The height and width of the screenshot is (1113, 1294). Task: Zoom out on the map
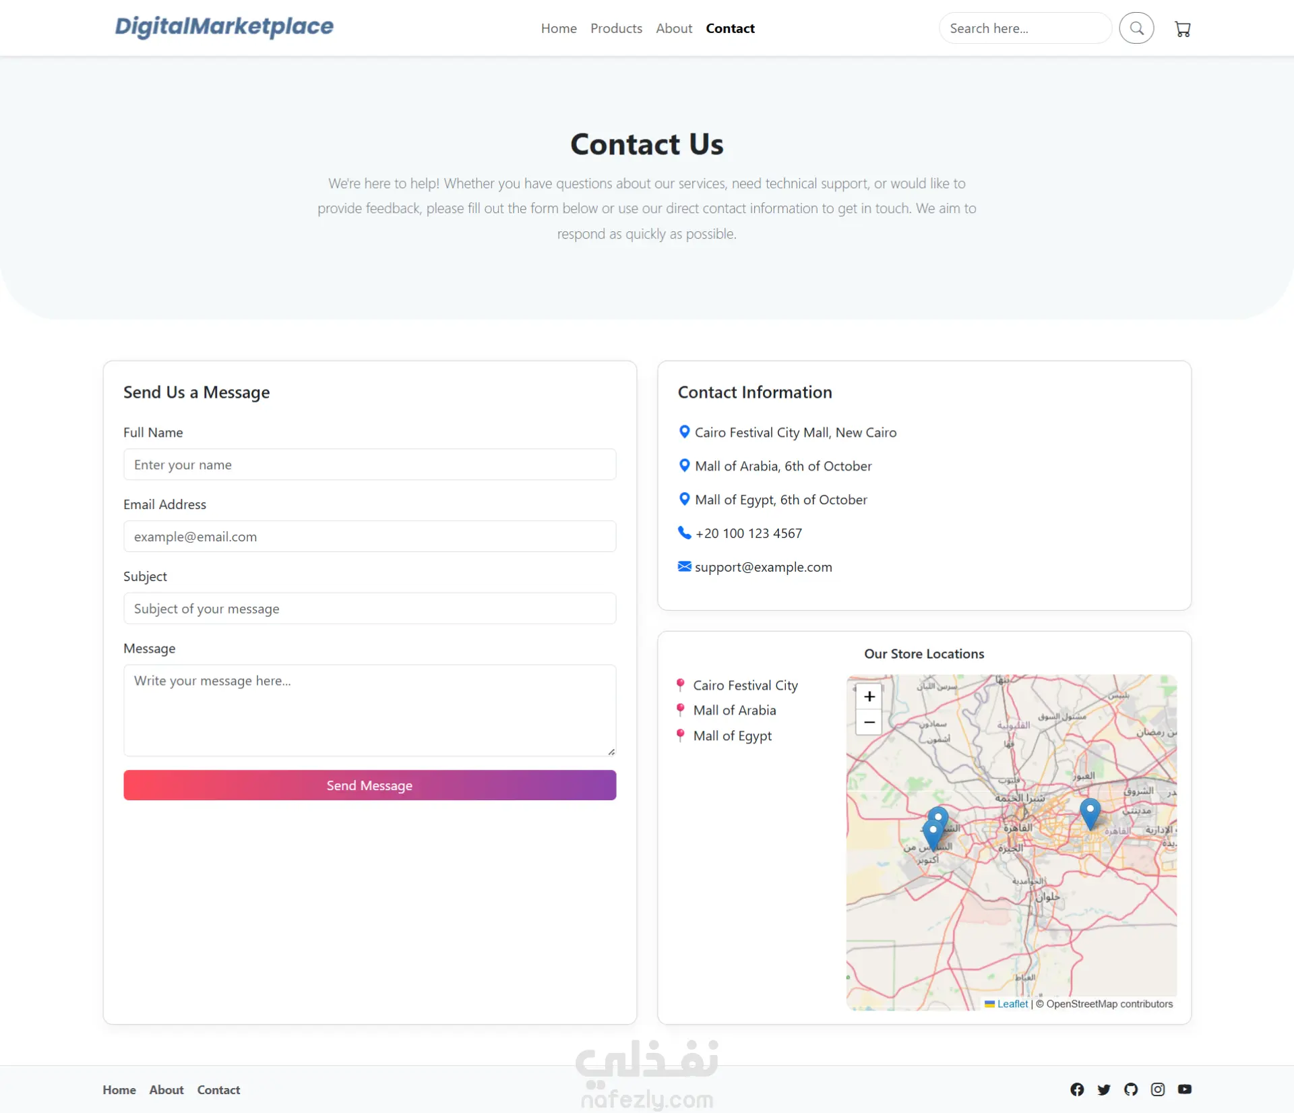click(869, 722)
